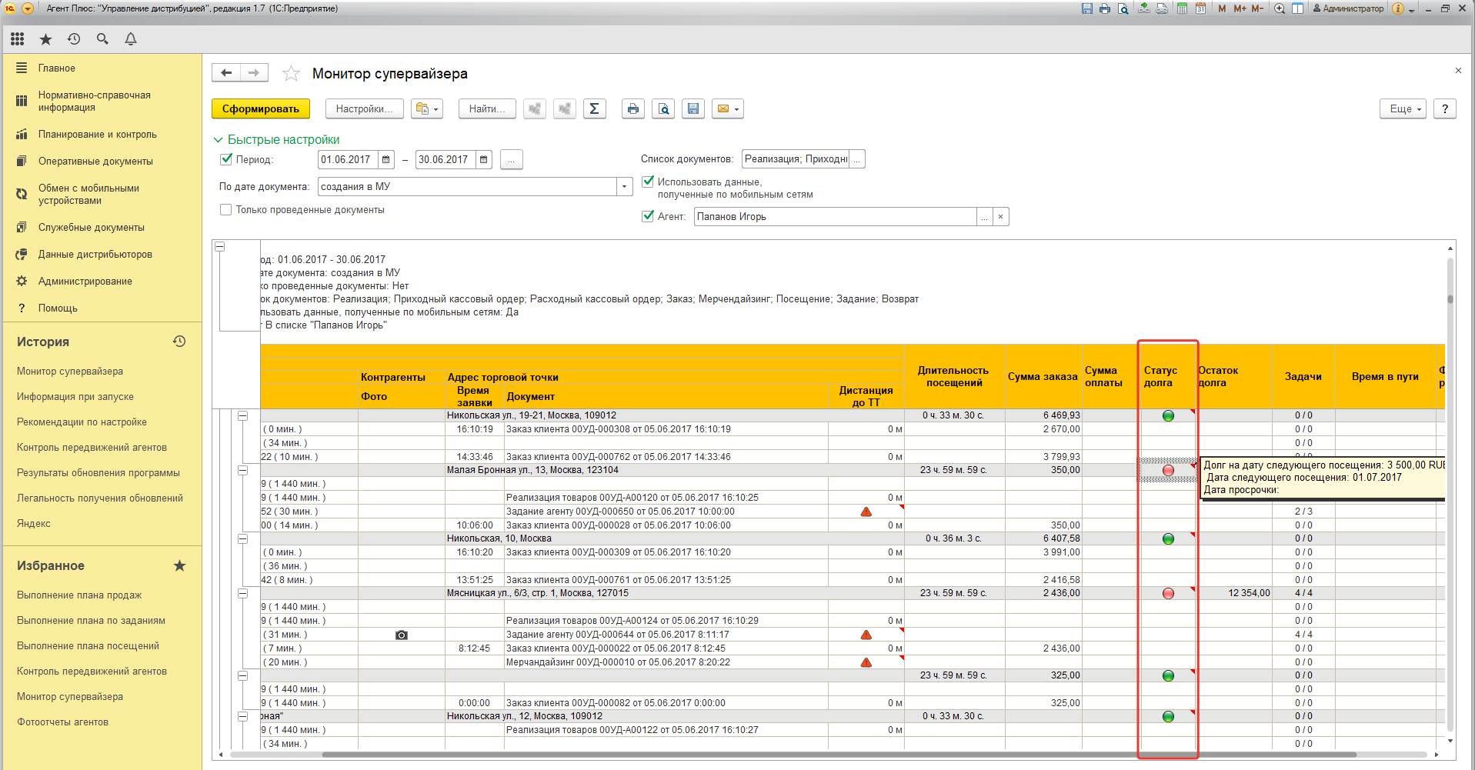
Task: Click Агент field Папанов Игорь
Action: (x=835, y=217)
